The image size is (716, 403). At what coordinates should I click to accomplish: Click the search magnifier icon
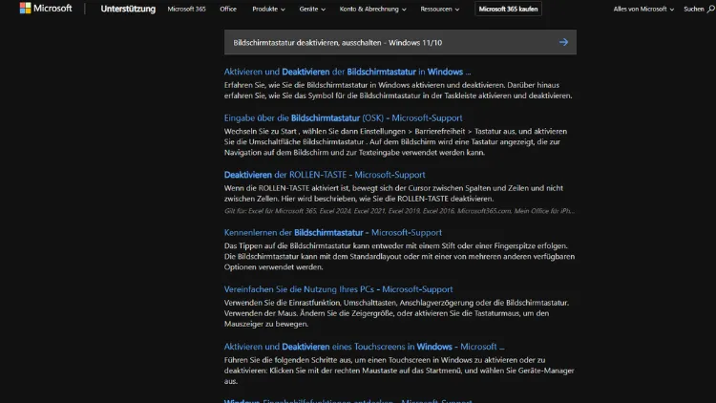(x=710, y=9)
